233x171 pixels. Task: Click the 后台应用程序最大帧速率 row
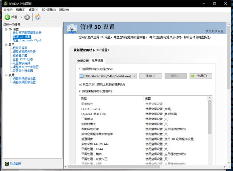point(143,134)
